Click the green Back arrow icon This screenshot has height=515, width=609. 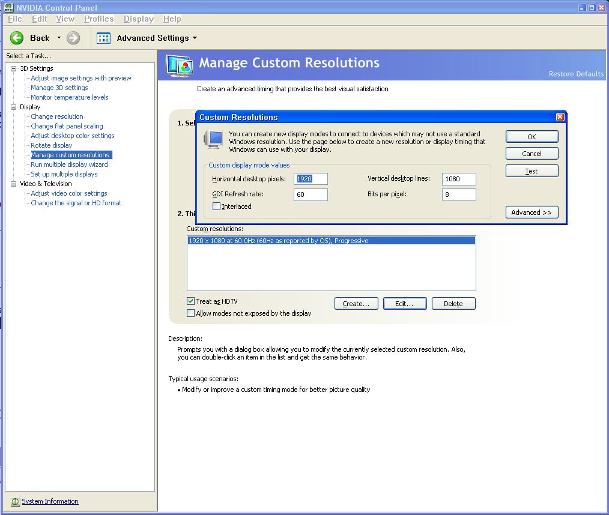17,38
